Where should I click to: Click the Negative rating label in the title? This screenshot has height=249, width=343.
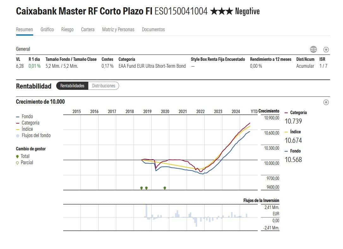(247, 11)
